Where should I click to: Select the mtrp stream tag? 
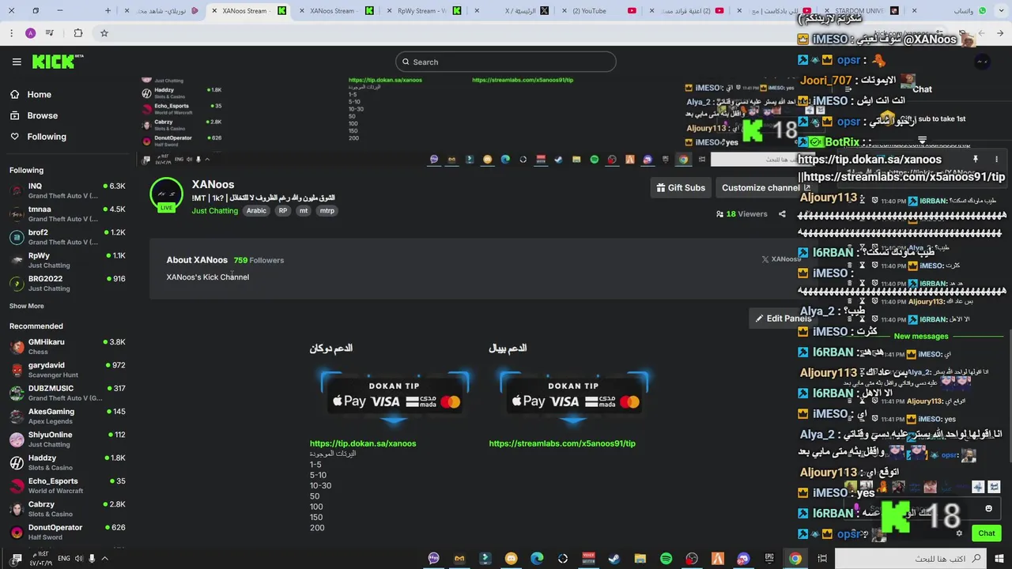click(x=327, y=211)
